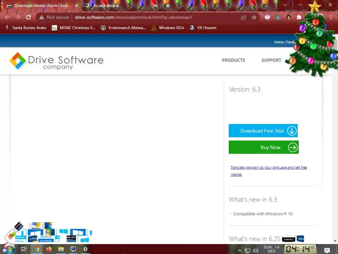This screenshot has height=254, width=338.
Task: Open the MEMZ Christmas bookmark
Action: [74, 28]
